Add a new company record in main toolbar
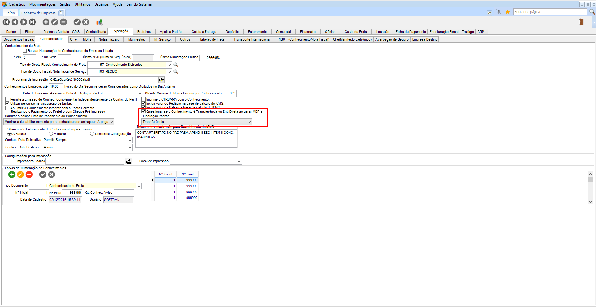 point(46,22)
